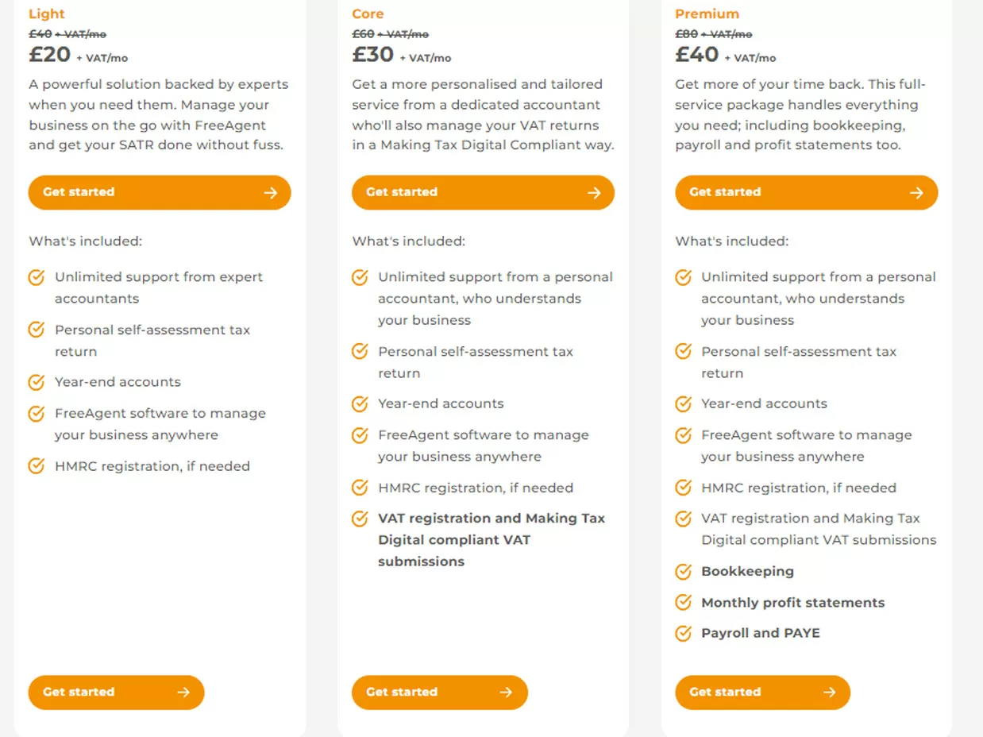Click the top Get started button under Light
The height and width of the screenshot is (737, 983).
(160, 192)
